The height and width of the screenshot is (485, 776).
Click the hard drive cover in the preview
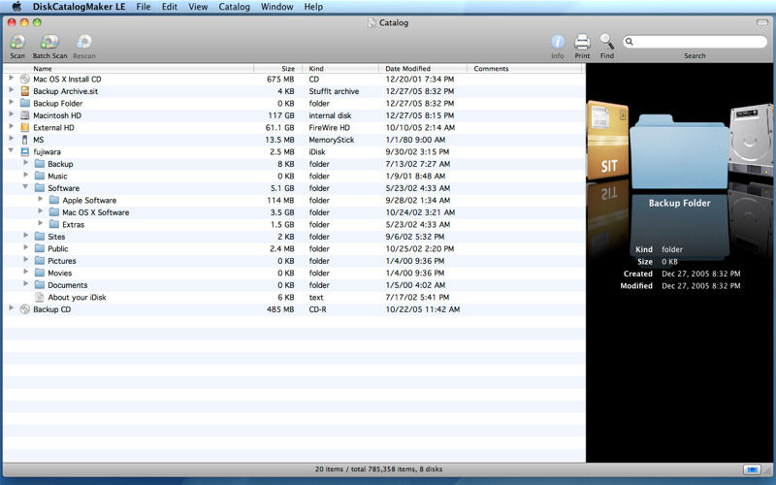(x=750, y=140)
